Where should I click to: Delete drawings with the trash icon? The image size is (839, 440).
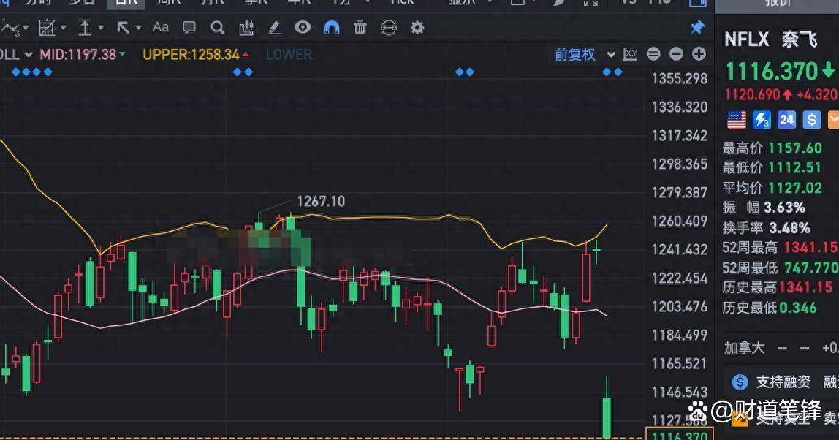click(360, 28)
